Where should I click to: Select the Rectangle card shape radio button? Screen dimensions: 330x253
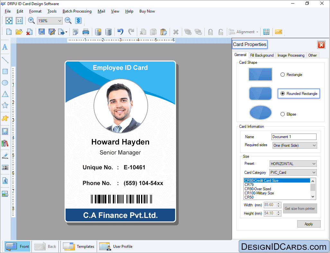coord(282,75)
